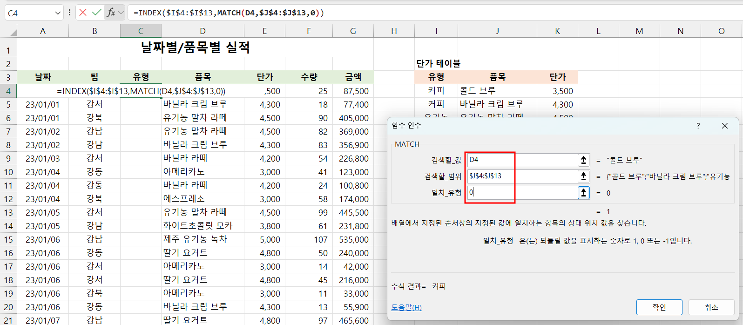Click the 유형 header in column C
This screenshot has width=743, height=325.
141,77
